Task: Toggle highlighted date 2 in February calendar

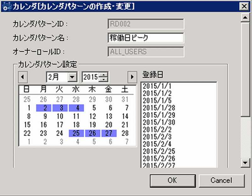Action: click(44, 108)
